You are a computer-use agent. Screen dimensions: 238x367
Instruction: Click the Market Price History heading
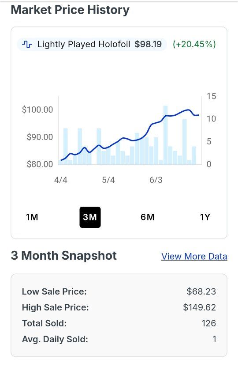click(x=70, y=10)
